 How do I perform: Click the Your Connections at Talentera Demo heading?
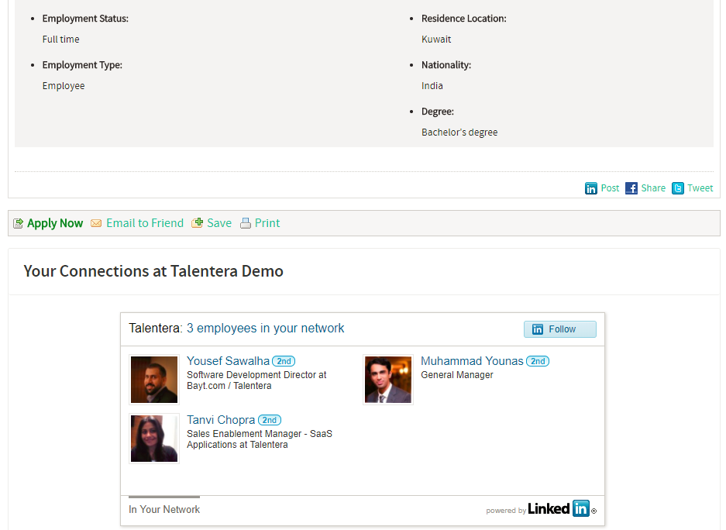(x=153, y=271)
